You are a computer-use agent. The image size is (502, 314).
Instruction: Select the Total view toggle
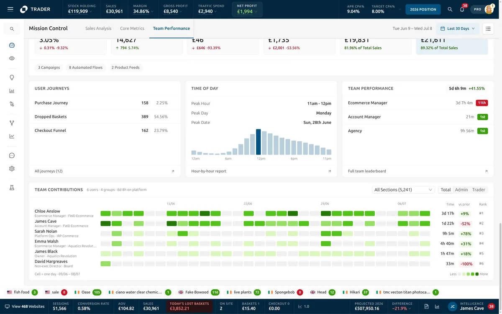pos(446,190)
